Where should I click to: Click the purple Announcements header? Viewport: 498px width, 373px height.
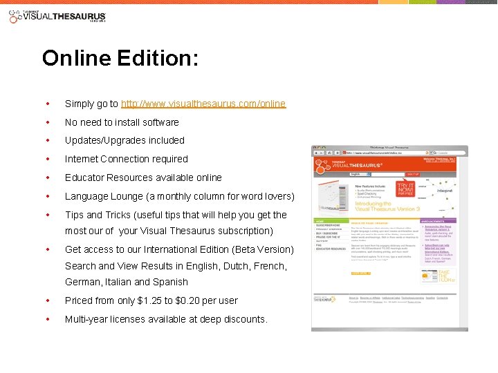point(439,221)
